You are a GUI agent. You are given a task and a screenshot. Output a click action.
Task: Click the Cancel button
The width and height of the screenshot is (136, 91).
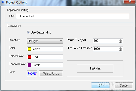[124, 85]
